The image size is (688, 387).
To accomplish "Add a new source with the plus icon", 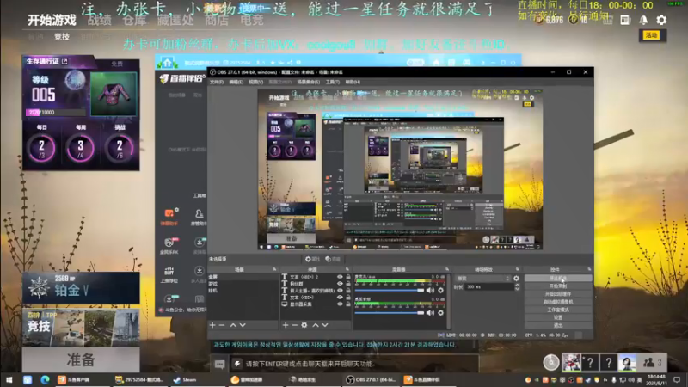I will (286, 325).
